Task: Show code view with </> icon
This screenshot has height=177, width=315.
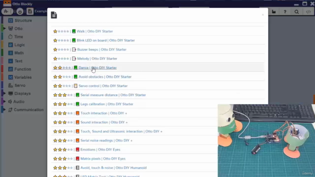Action: coord(308,12)
